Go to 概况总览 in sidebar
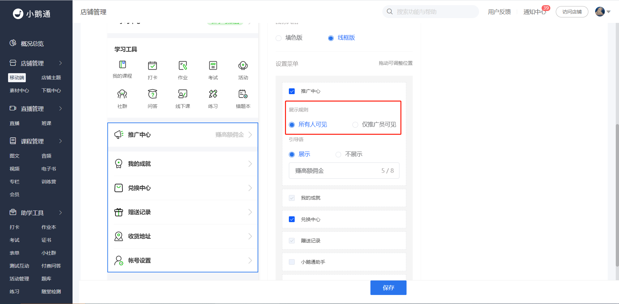Image resolution: width=619 pixels, height=304 pixels. 32,44
